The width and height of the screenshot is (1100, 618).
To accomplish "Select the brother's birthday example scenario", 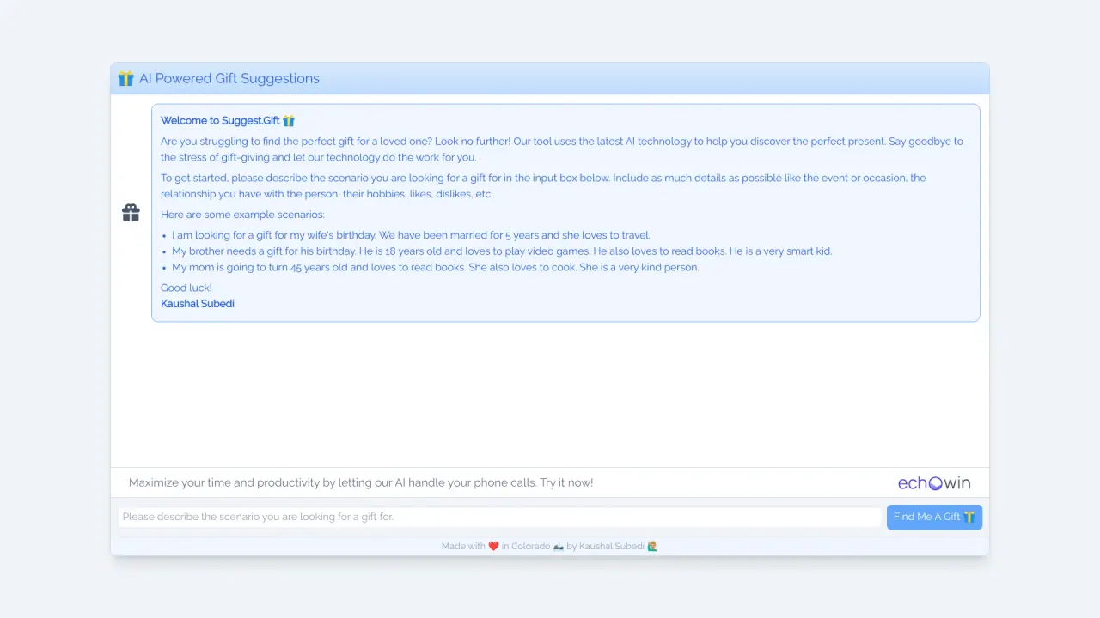I will pos(502,251).
